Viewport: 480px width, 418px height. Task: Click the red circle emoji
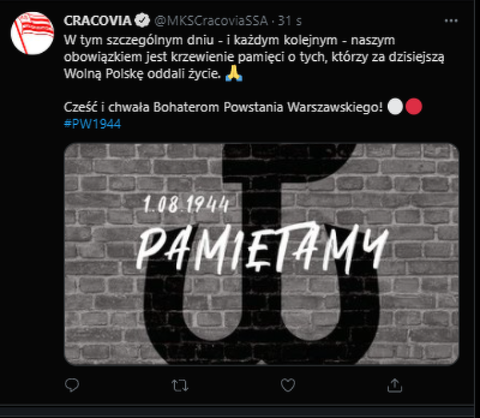coord(414,107)
